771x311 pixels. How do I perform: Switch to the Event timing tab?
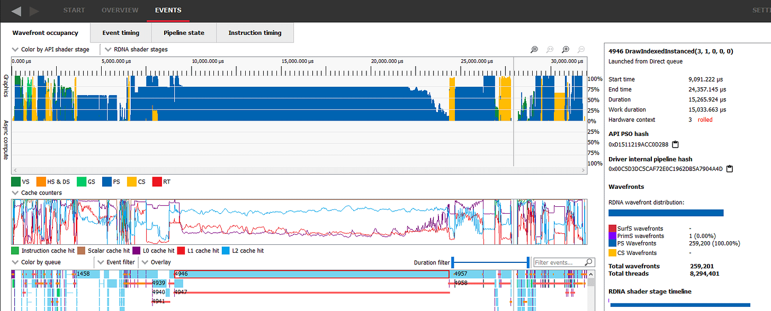pos(121,33)
